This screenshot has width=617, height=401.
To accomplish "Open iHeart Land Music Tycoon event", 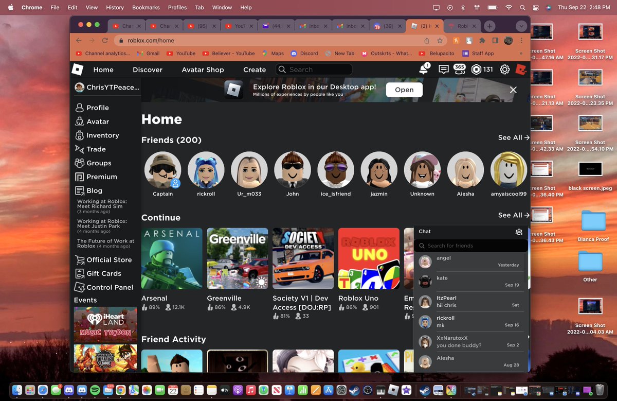I will 105,324.
